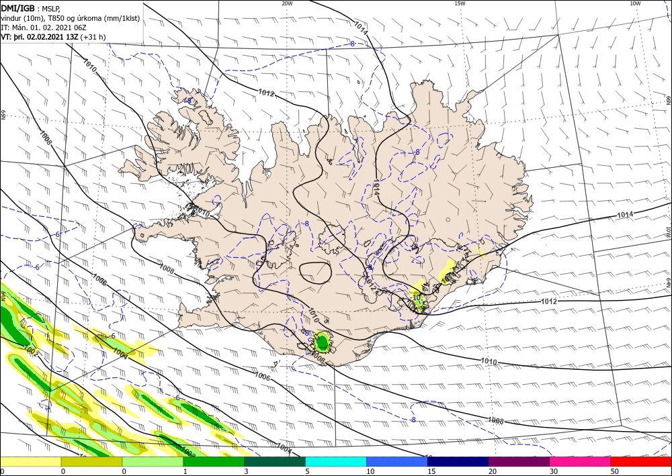Click the olive yellow legend color swatch
This screenshot has width=672, height=476.
91,461
